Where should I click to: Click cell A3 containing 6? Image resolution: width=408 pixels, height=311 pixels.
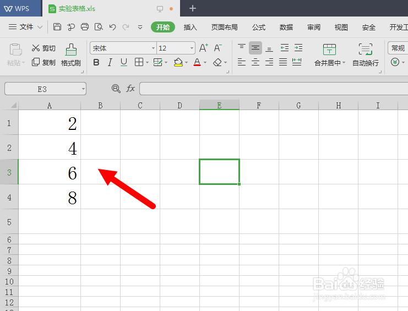click(x=50, y=172)
